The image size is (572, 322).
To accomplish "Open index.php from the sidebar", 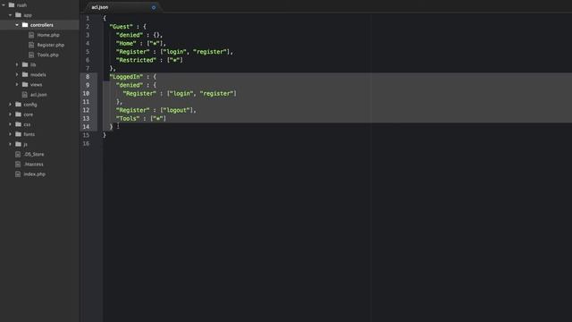I will [35, 174].
